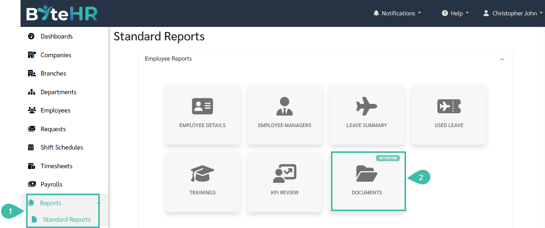Open the Employee Details report label

pos(202,125)
